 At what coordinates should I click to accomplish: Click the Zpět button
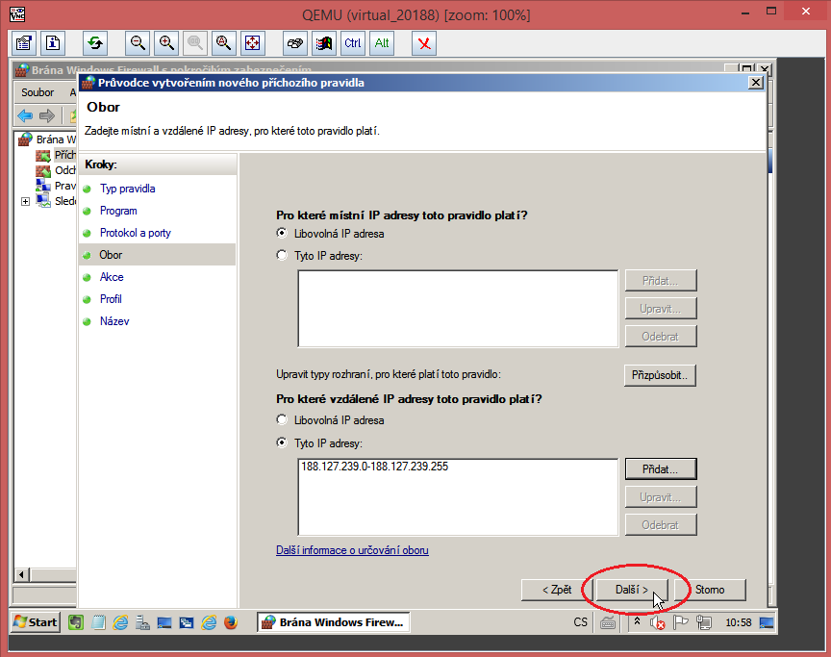[x=557, y=590]
